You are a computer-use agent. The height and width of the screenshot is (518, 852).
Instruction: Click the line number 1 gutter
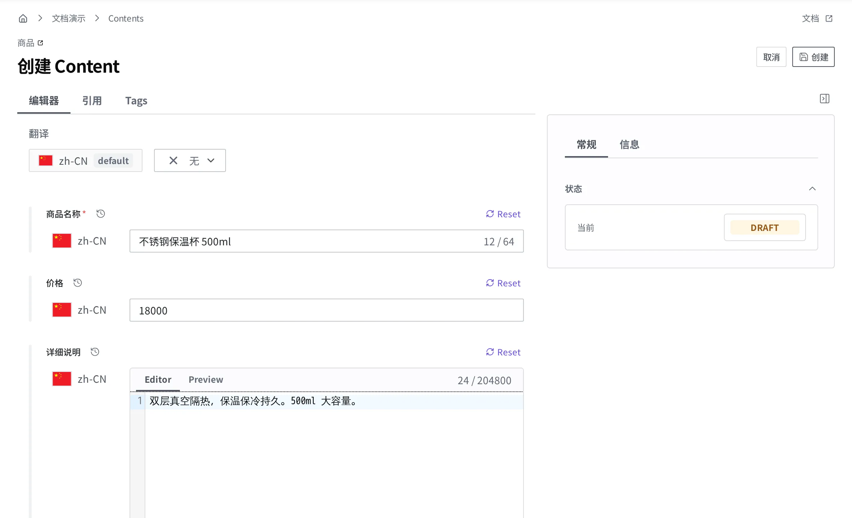coord(140,401)
